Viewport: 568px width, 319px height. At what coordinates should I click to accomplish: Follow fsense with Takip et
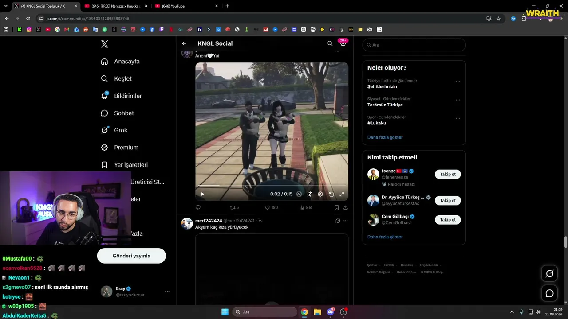click(448, 174)
